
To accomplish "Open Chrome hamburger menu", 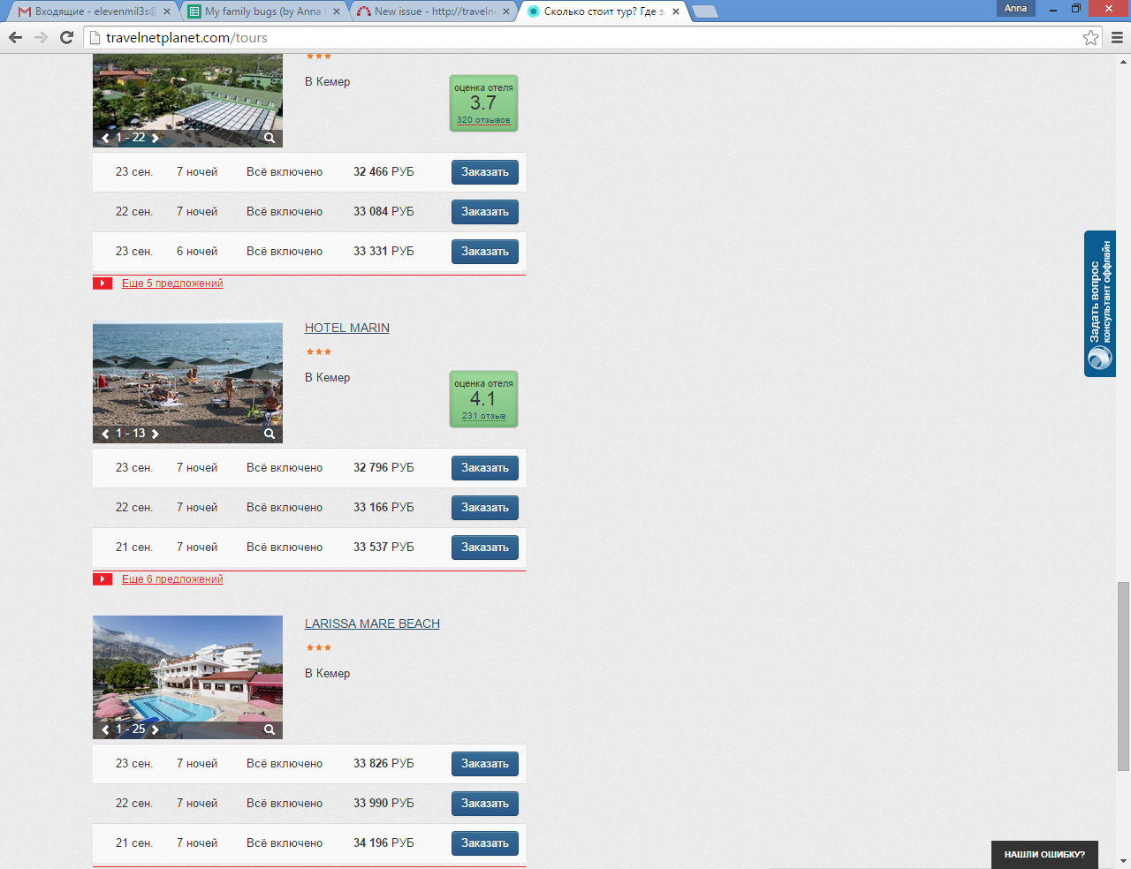I will tap(1117, 37).
